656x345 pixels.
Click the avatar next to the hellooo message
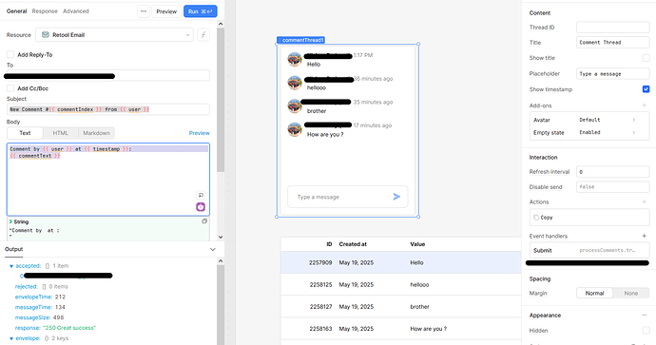[295, 83]
